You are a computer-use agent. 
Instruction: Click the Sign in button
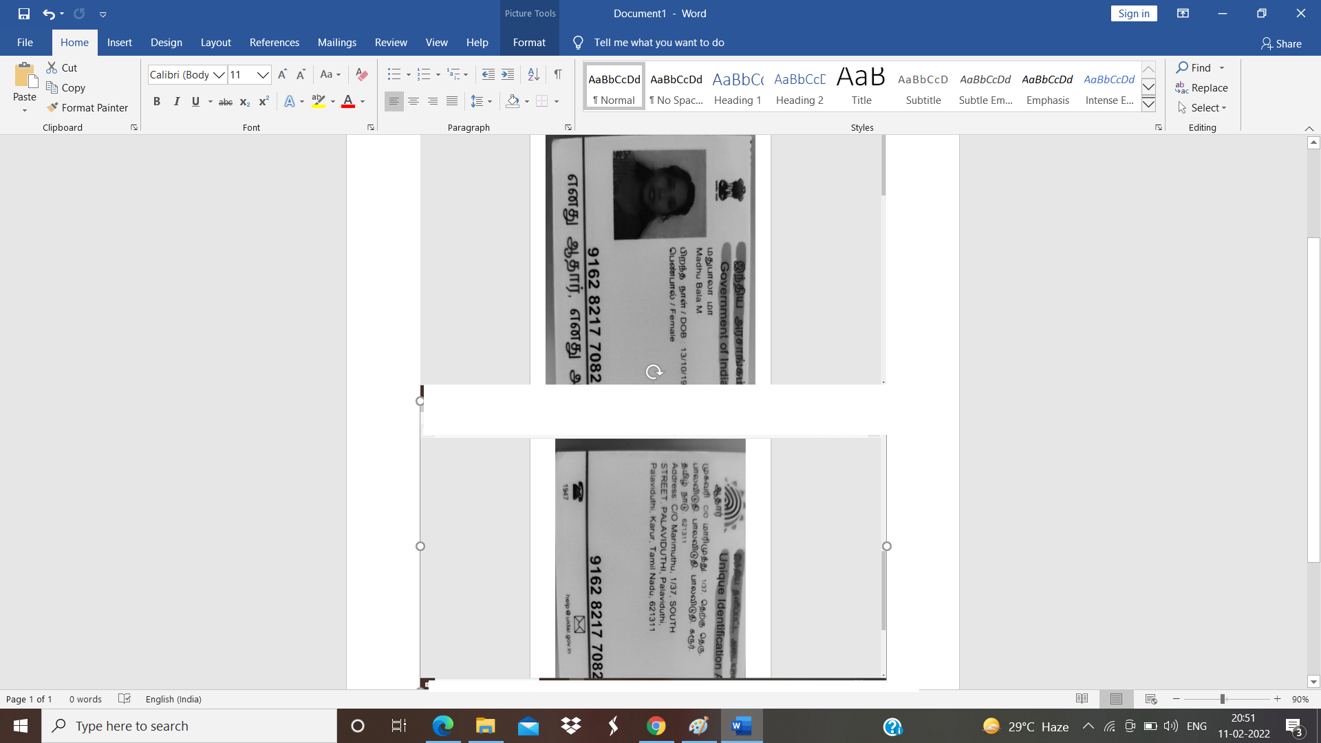[1133, 13]
